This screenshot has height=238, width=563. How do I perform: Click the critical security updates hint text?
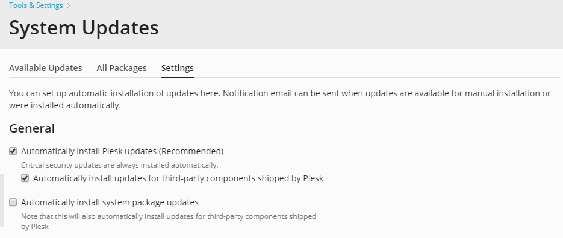(x=120, y=165)
